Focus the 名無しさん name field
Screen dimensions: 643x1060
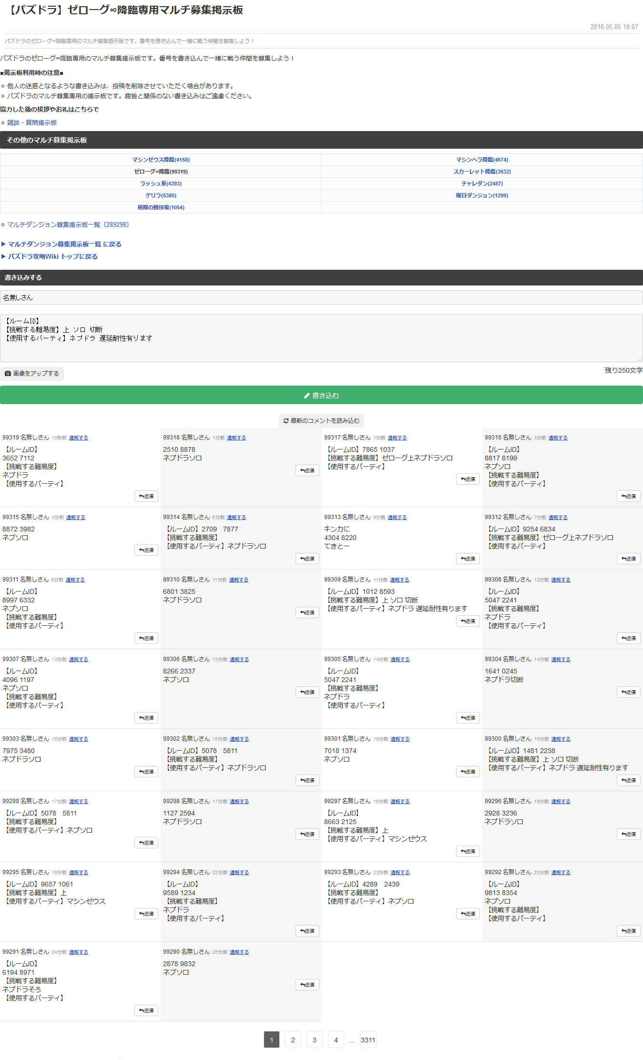(321, 297)
